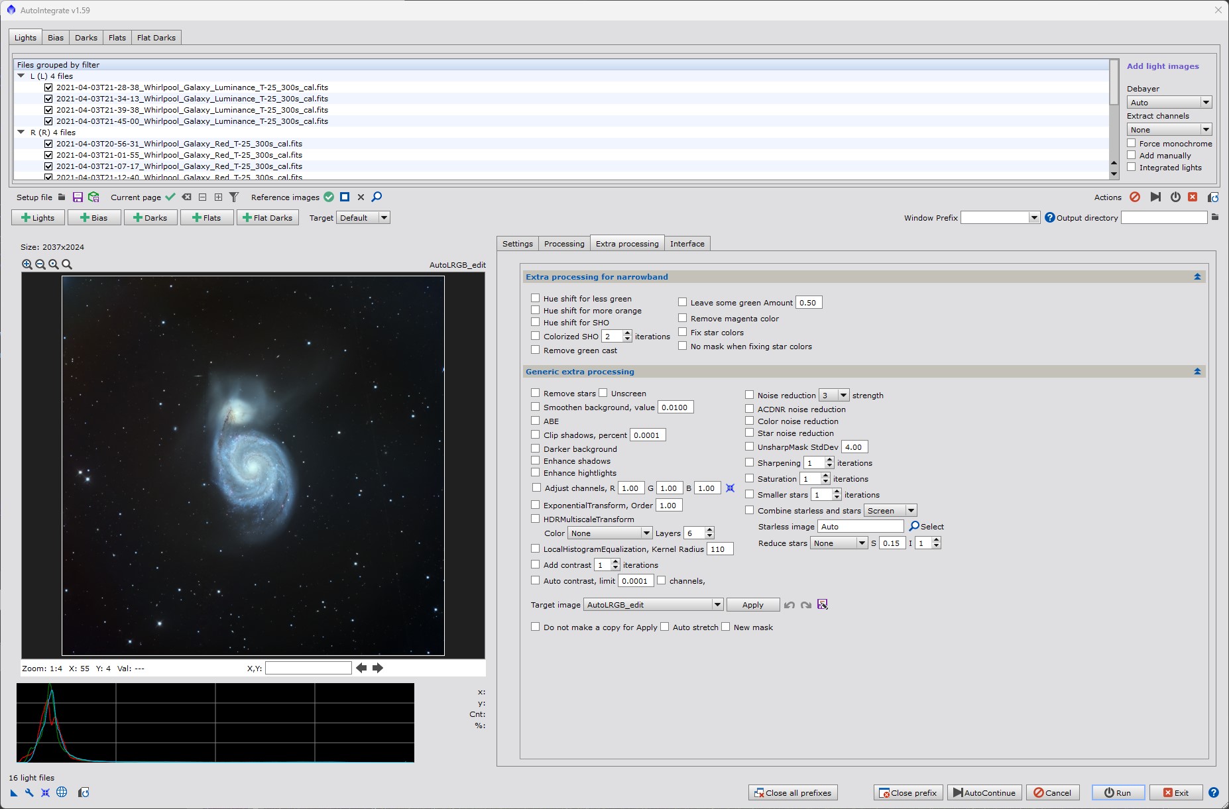This screenshot has height=809, width=1229.
Task: Enable Noise reduction checkbox
Action: (749, 395)
